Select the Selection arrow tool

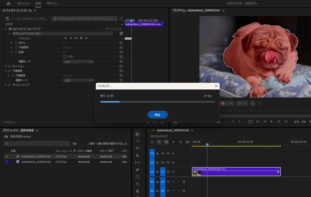pos(137,134)
